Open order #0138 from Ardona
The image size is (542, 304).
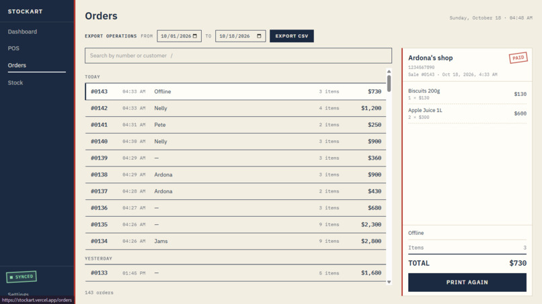(x=235, y=174)
